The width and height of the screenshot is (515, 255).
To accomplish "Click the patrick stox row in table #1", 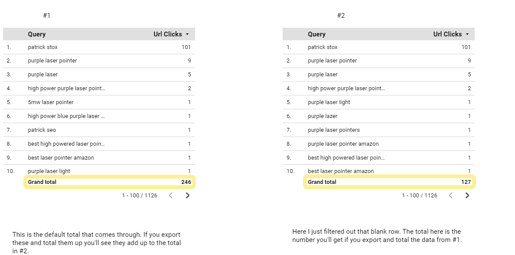I will pos(99,47).
